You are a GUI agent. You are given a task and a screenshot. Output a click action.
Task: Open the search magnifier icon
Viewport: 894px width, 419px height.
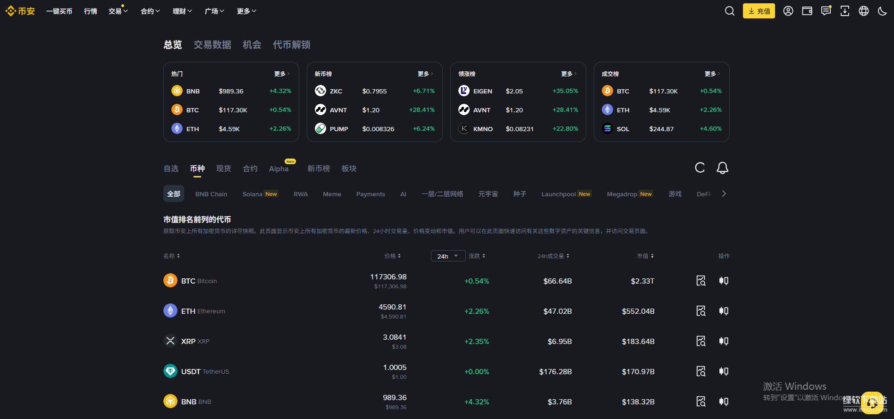point(730,11)
